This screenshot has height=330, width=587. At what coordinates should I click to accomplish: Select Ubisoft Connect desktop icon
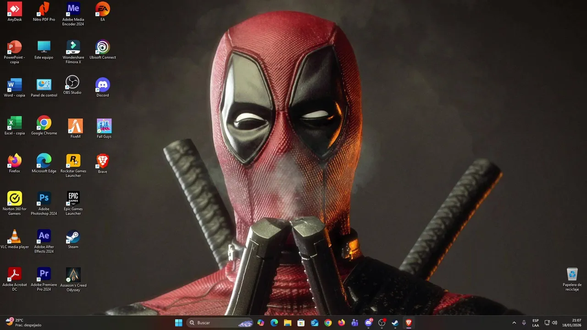pyautogui.click(x=103, y=50)
